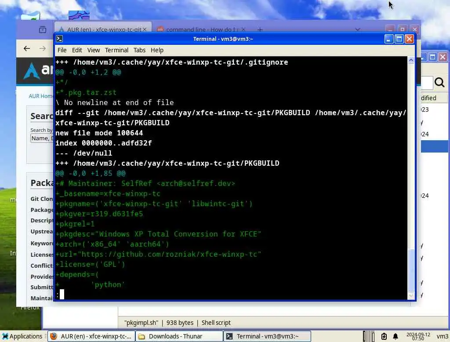Image resolution: width=450 pixels, height=342 pixels.
Task: Click the Name search-by dropdown on AUR page
Action: point(42,138)
